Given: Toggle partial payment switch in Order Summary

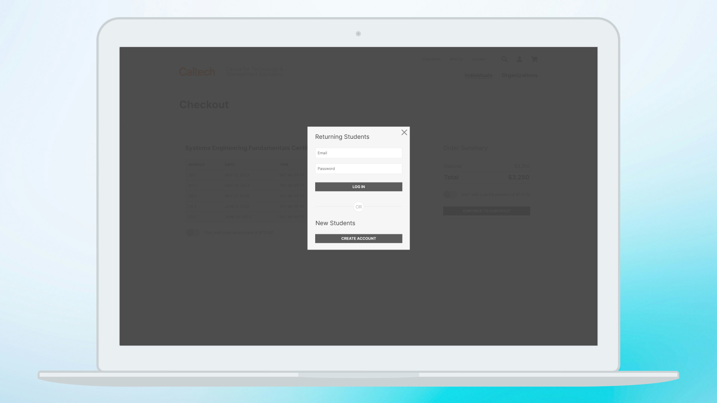Looking at the screenshot, I should 450,194.
